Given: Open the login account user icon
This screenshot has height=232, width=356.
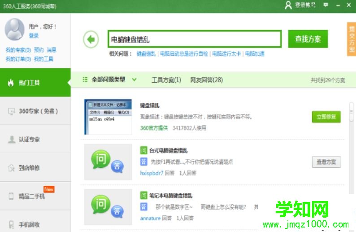Looking at the screenshot, I should 288,5.
